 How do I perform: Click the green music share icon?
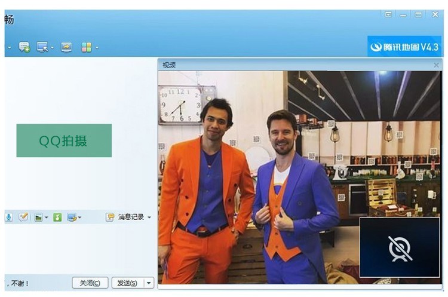[x=57, y=218]
